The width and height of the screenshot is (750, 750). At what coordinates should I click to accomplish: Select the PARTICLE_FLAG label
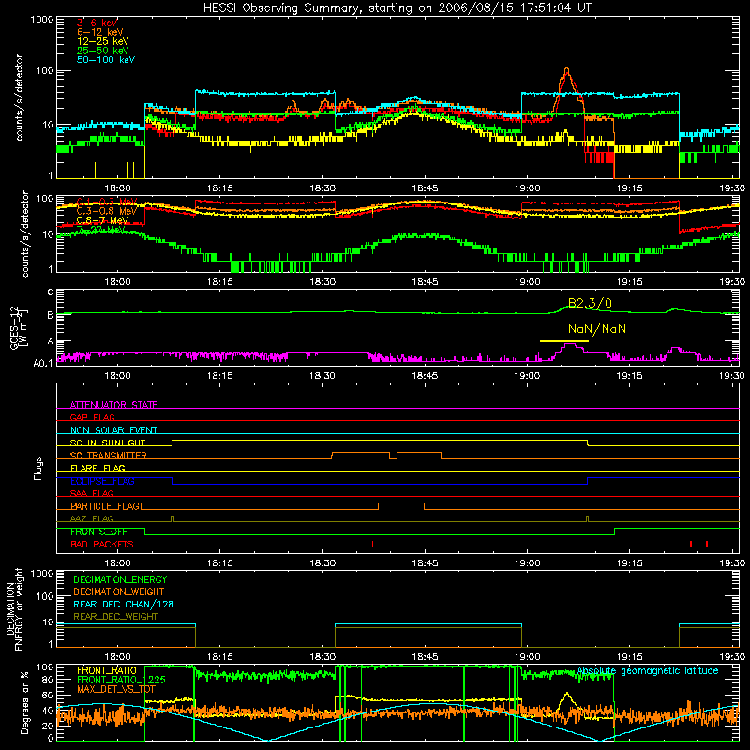pyautogui.click(x=106, y=506)
